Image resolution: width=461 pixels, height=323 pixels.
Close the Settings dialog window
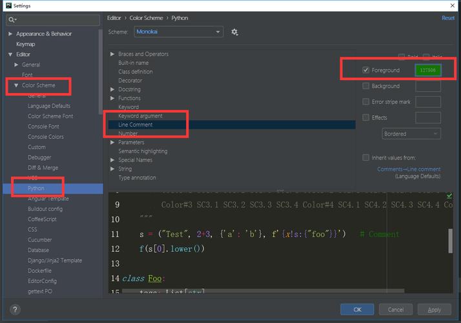tap(453, 6)
